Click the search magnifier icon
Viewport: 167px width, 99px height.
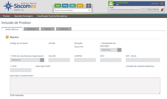point(89,10)
